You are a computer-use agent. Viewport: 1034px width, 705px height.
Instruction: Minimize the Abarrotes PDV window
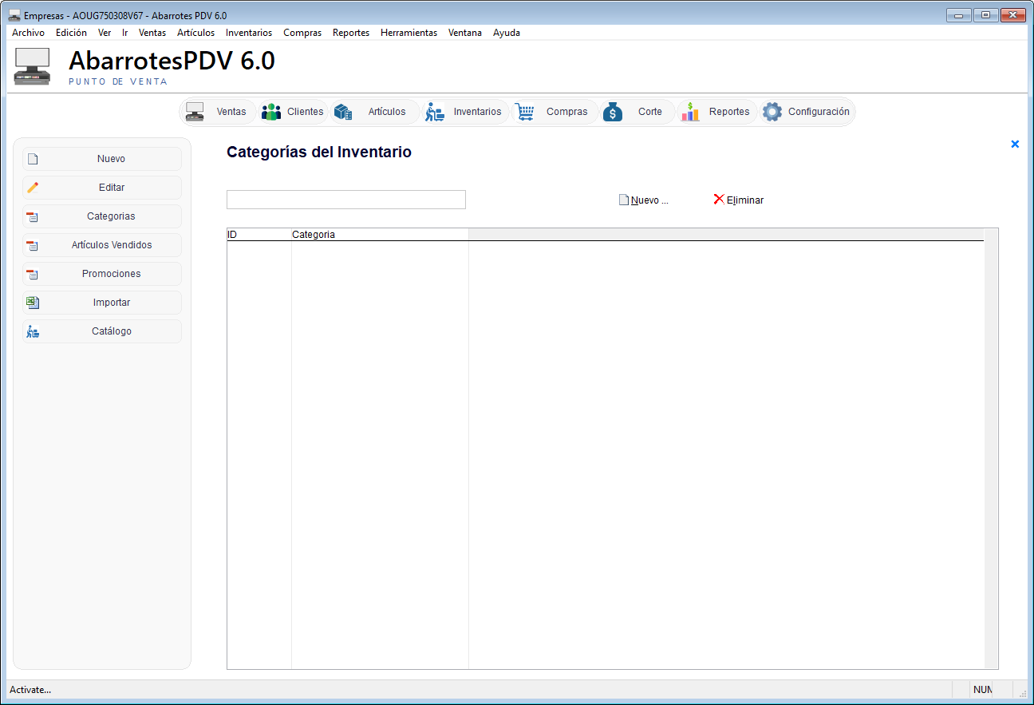958,14
